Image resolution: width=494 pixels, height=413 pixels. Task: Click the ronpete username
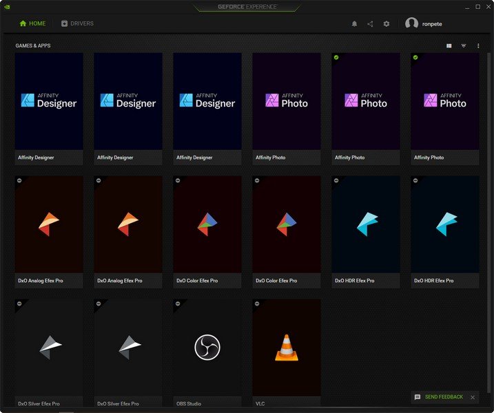pyautogui.click(x=432, y=24)
